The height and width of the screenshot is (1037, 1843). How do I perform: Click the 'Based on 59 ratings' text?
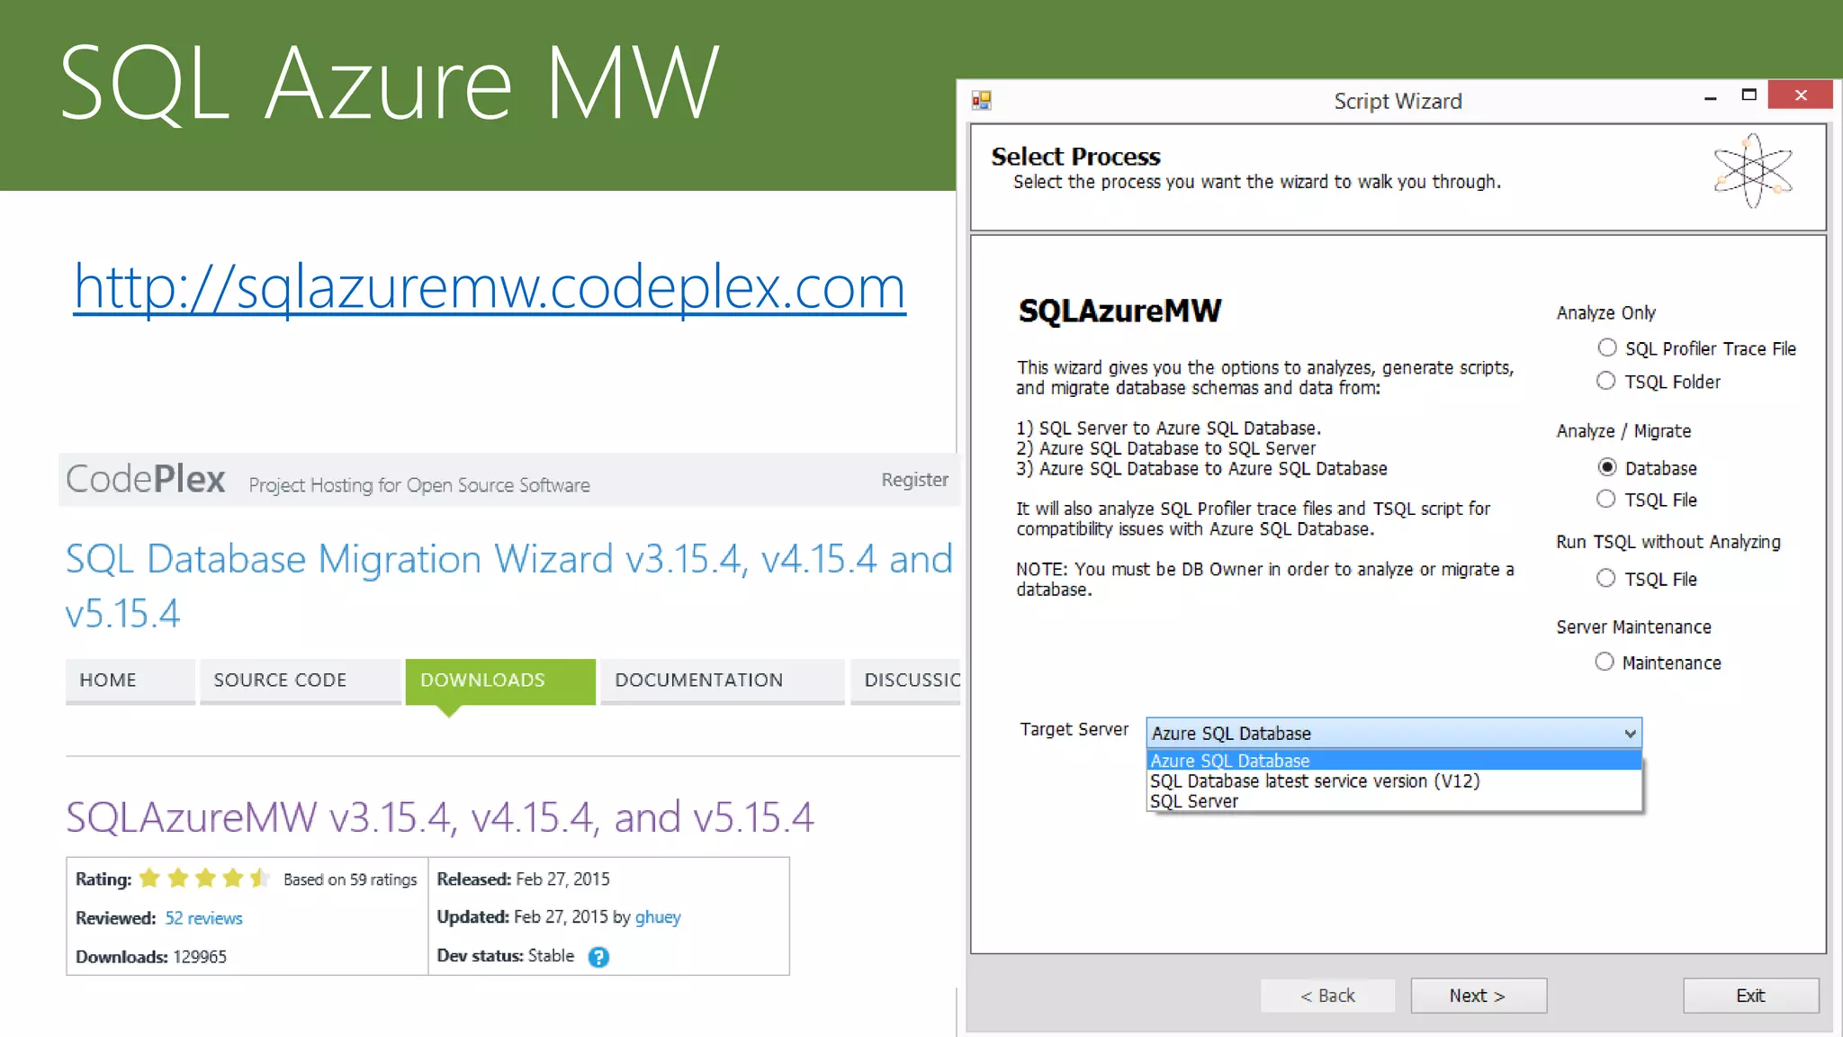(350, 879)
